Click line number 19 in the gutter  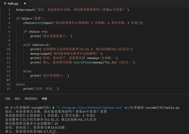point(8,89)
